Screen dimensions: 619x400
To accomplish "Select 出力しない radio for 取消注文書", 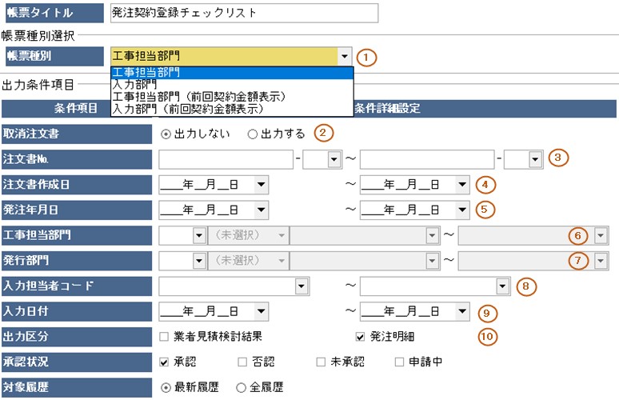I will tap(166, 134).
